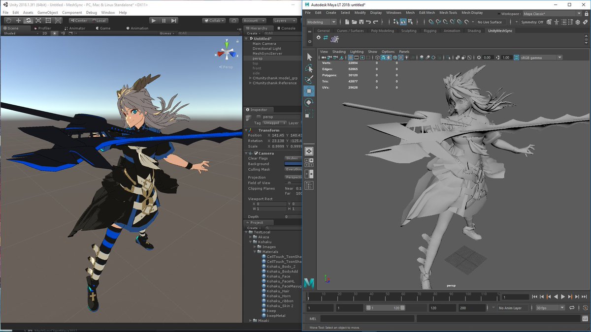Click Maya Save Scene disk icon
The width and height of the screenshot is (591, 332).
pos(361,22)
